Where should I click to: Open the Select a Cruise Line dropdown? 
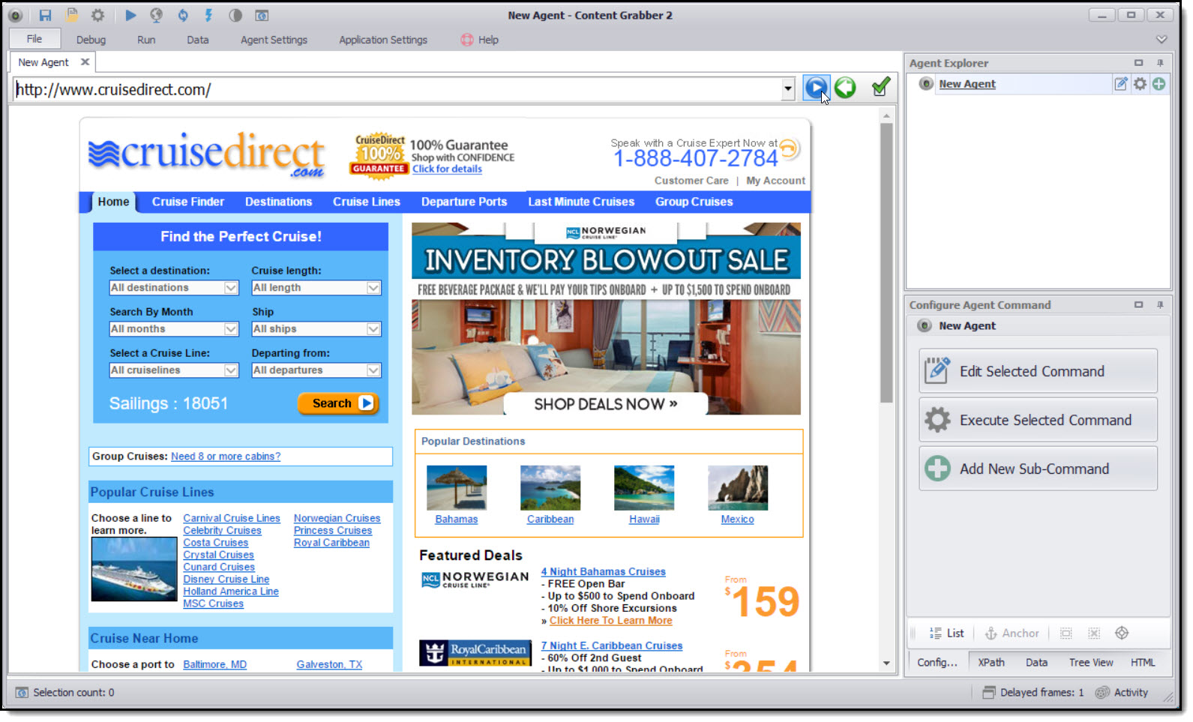point(174,370)
